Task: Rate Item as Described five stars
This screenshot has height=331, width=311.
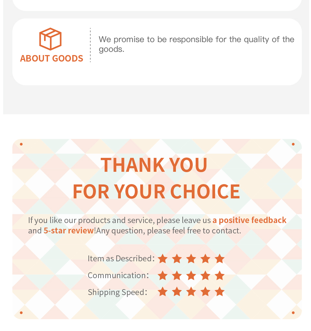Action: pyautogui.click(x=220, y=259)
